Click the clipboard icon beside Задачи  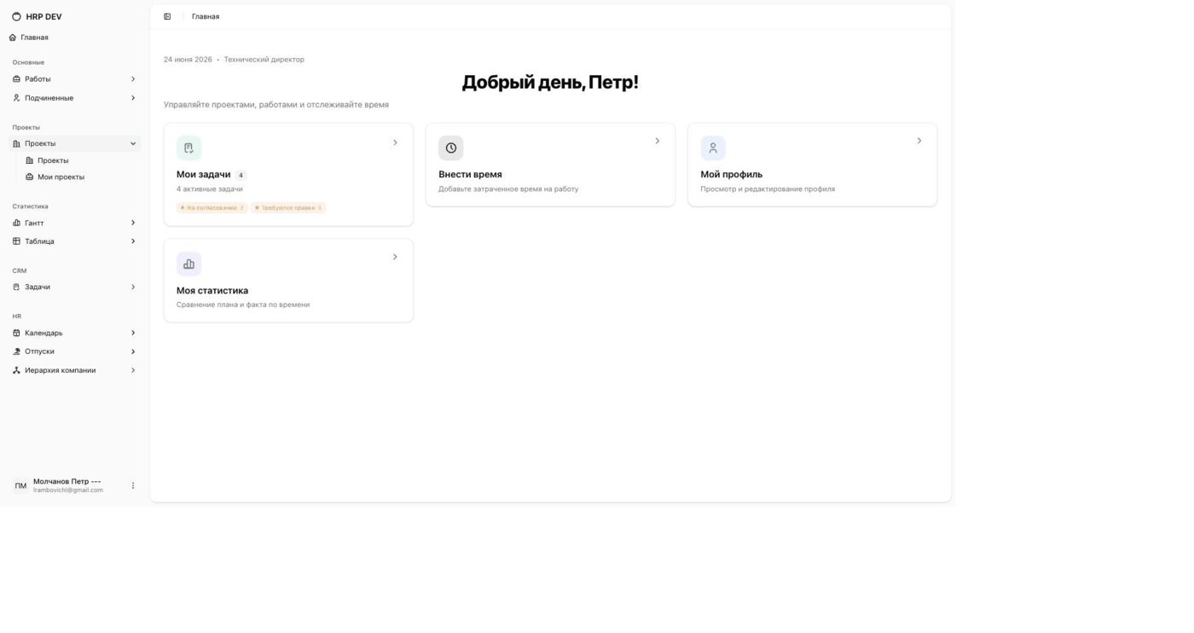[16, 287]
